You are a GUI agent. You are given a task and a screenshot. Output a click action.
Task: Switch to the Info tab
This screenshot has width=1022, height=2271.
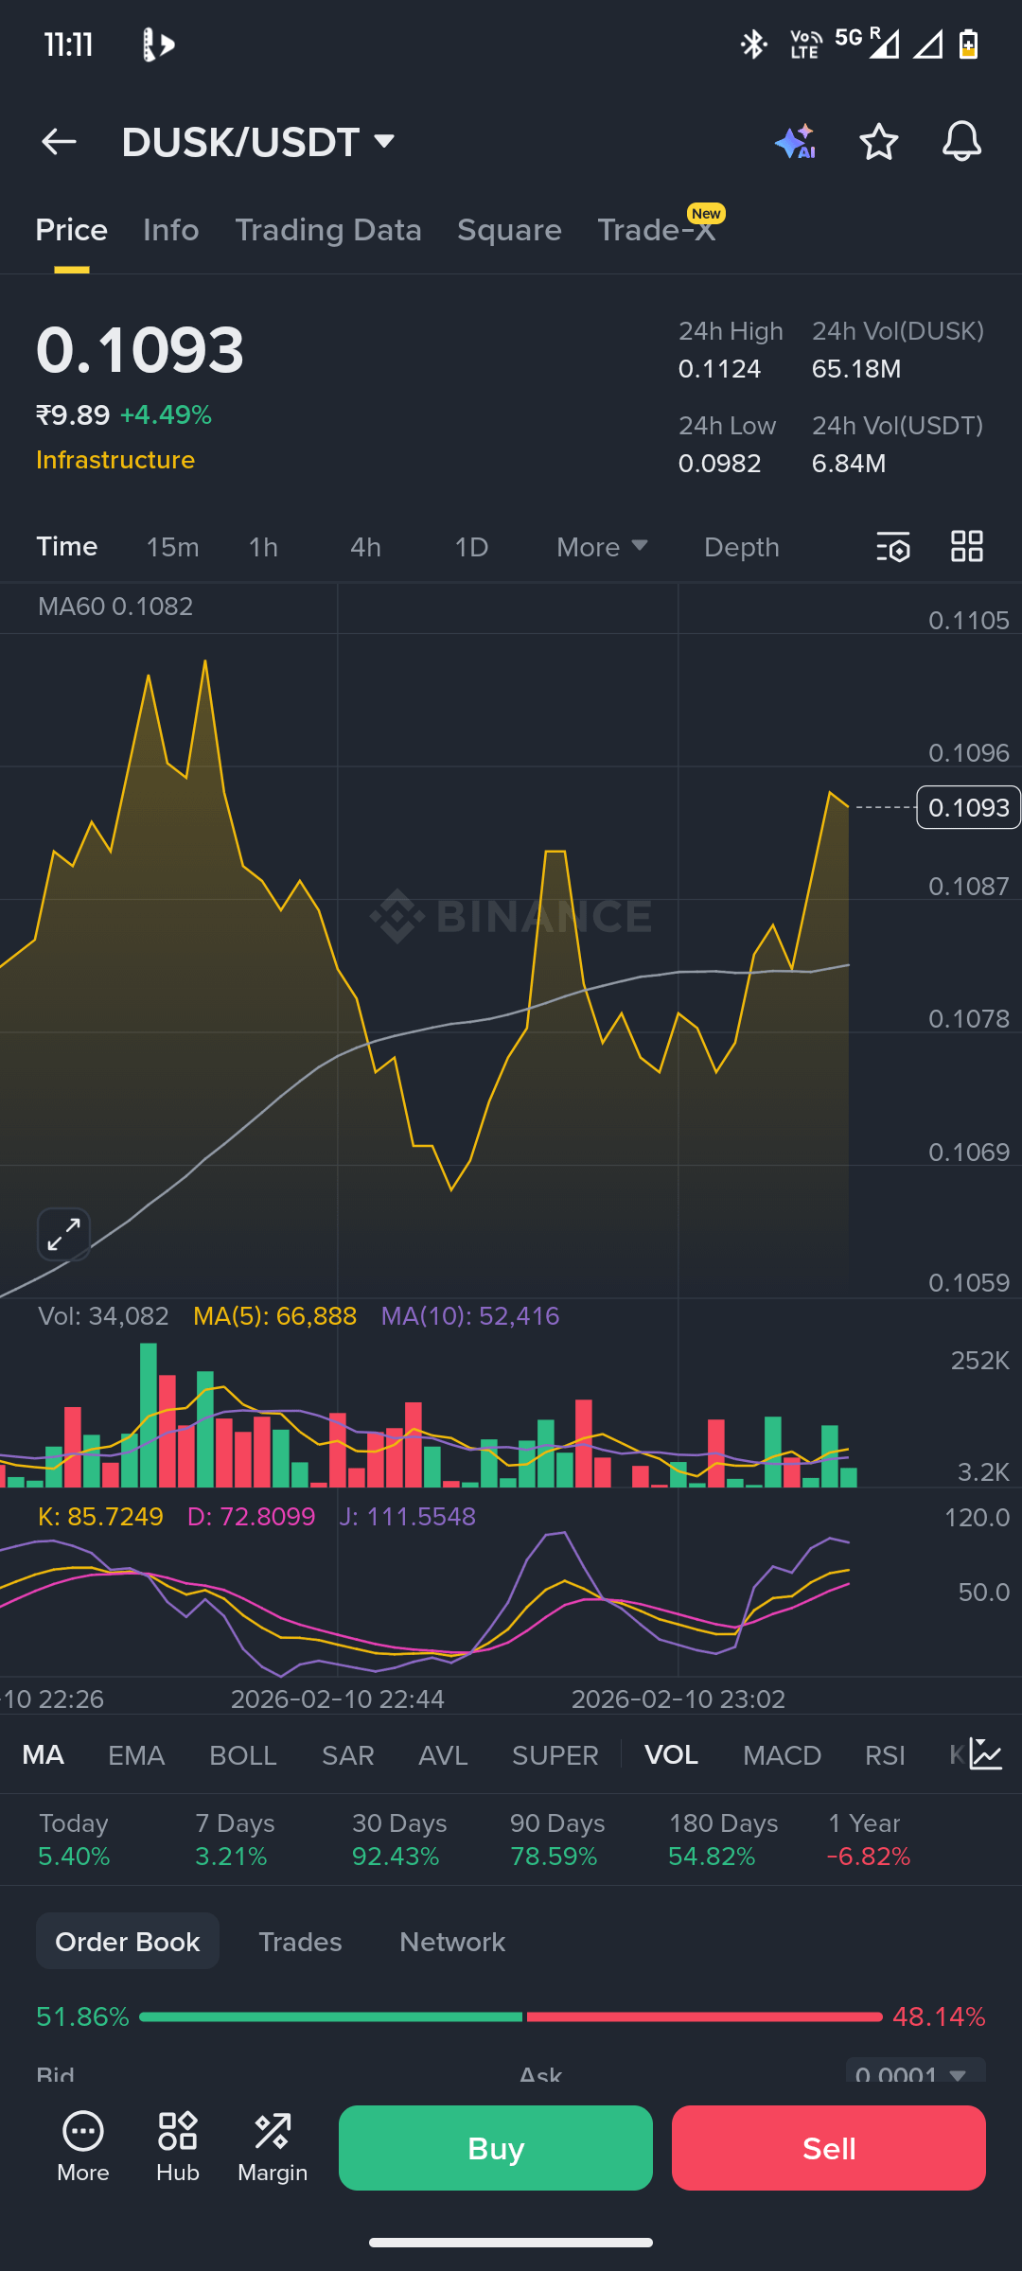(x=171, y=230)
